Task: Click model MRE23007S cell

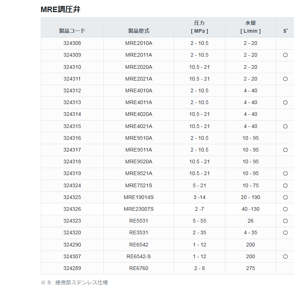Action: 139,209
